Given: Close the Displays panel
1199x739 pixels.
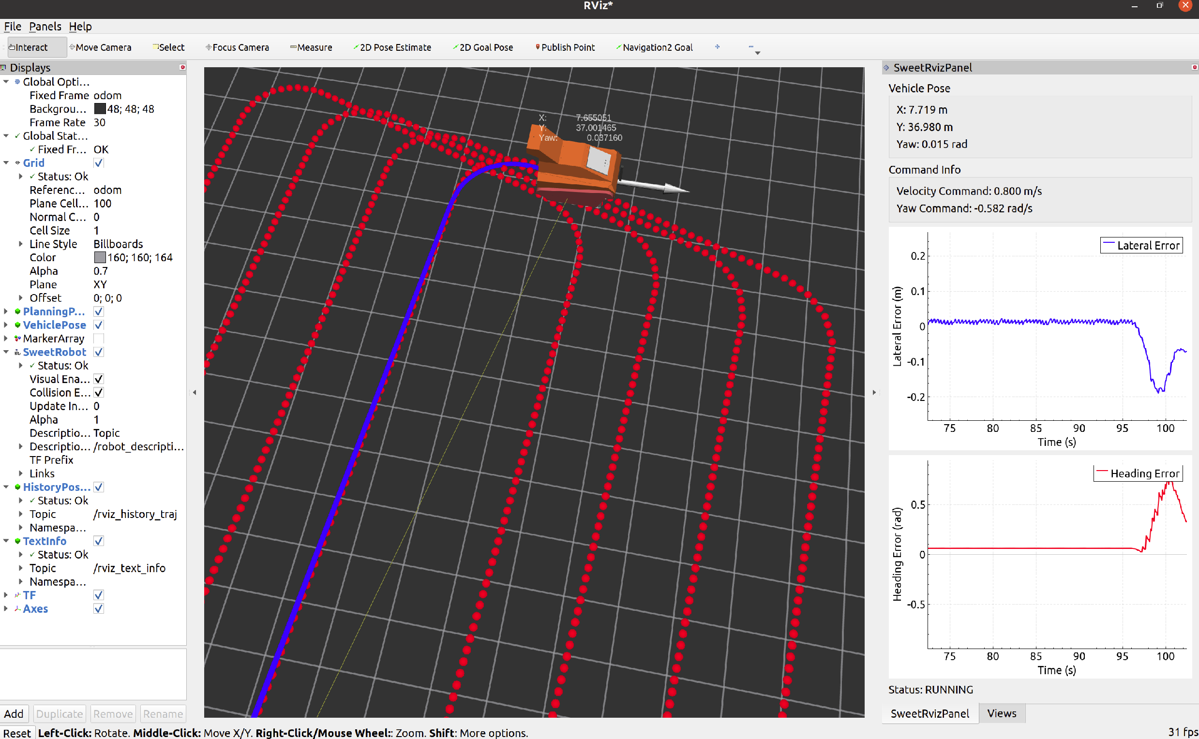Looking at the screenshot, I should (182, 67).
